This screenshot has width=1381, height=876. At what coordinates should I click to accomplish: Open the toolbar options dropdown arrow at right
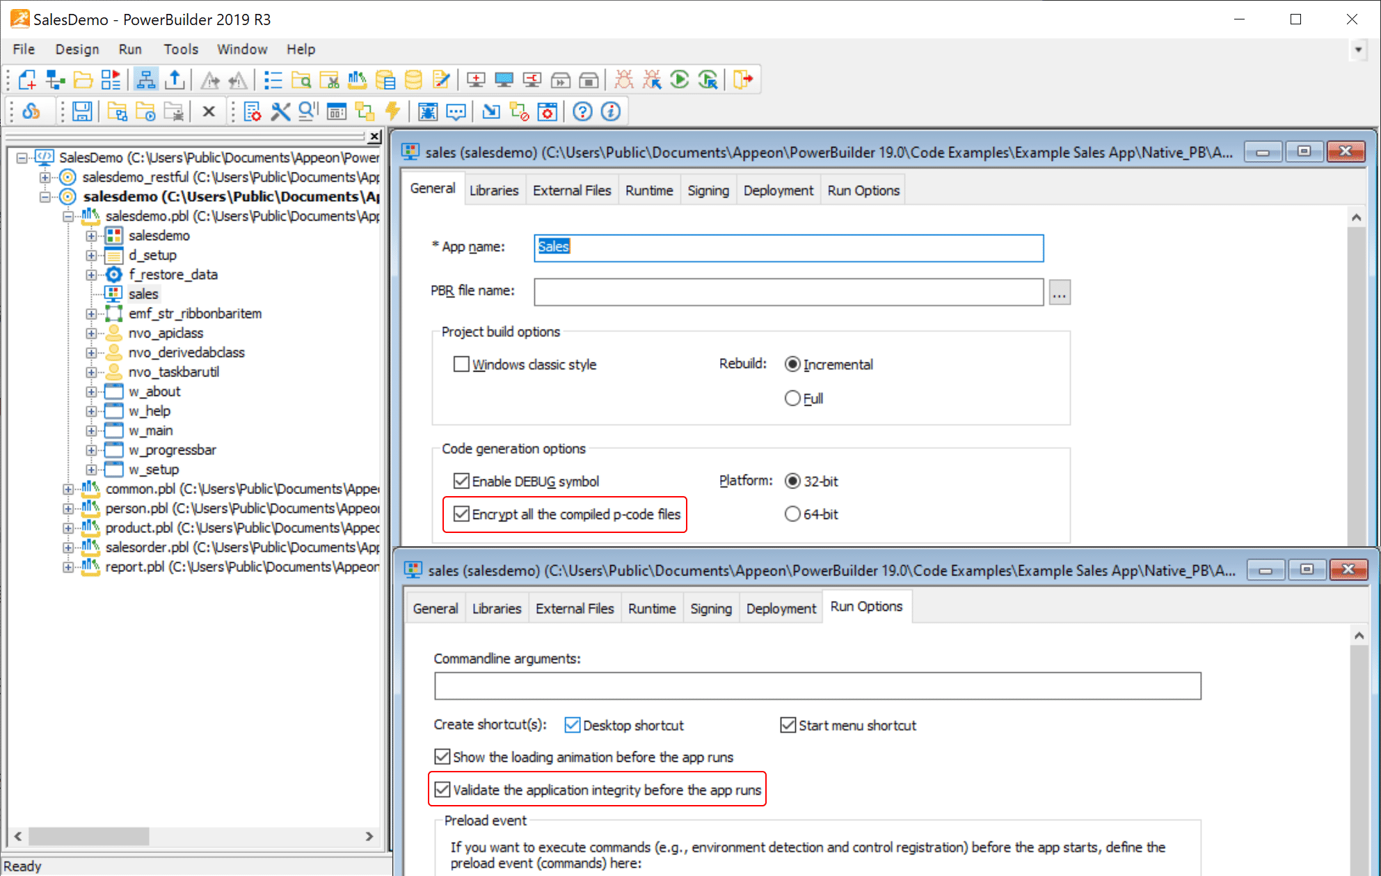(x=1358, y=49)
